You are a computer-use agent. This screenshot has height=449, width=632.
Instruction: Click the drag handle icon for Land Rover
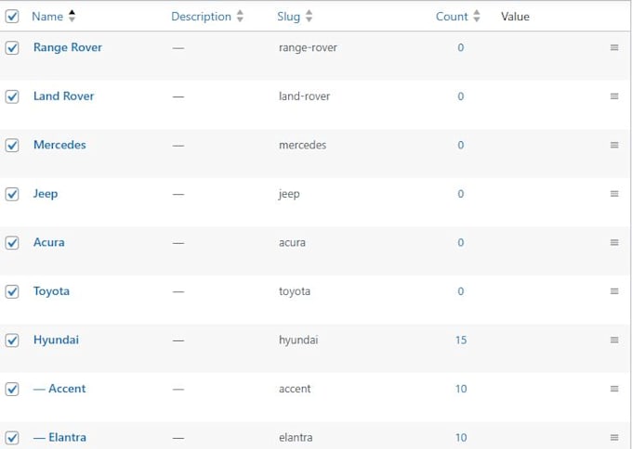(x=613, y=96)
